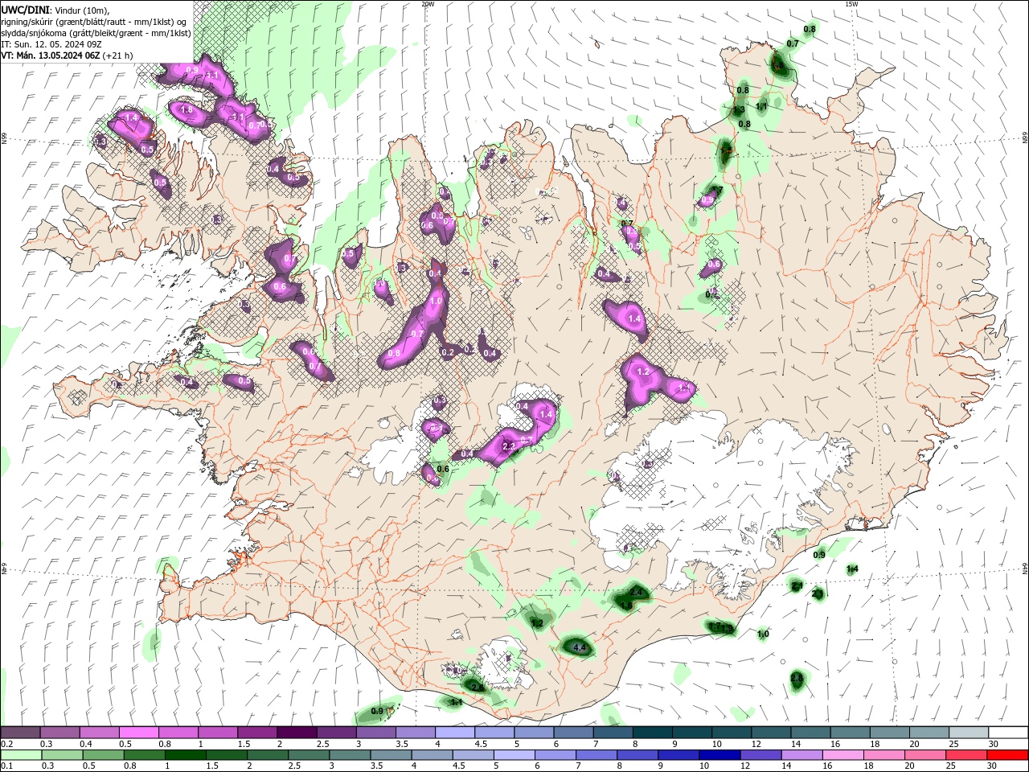This screenshot has width=1029, height=772.
Task: Click the "(+21 h)" forecast offset text
Action: click(117, 55)
